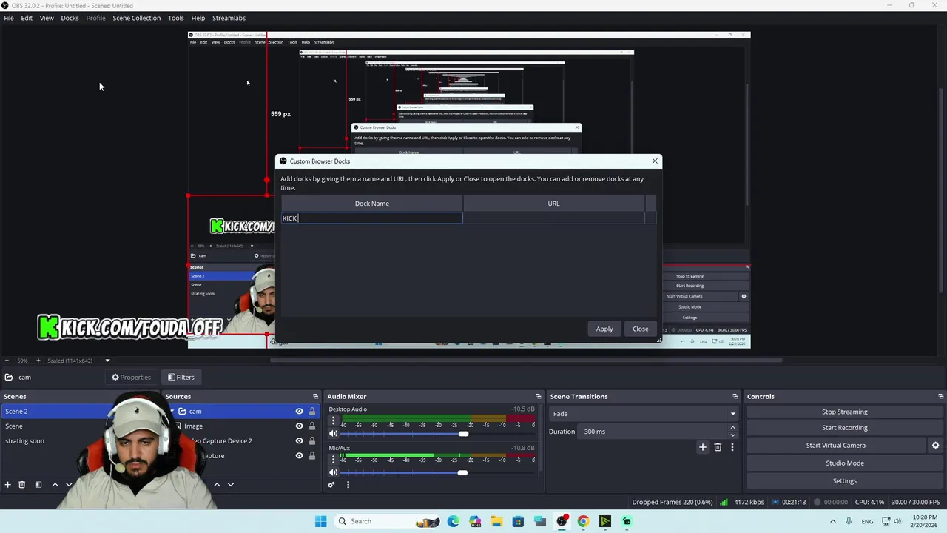Open the File menu

pos(9,18)
